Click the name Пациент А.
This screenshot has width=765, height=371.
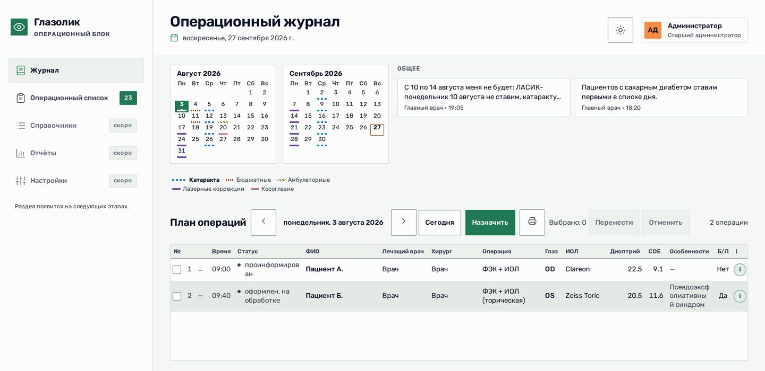click(325, 269)
